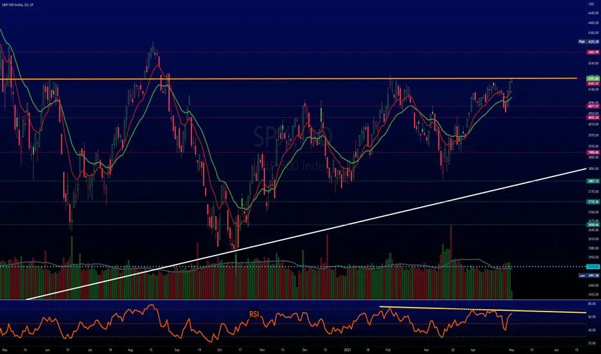601x354 pixels.
Task: Click the 3807.15 green level price tag
Action: point(593,181)
